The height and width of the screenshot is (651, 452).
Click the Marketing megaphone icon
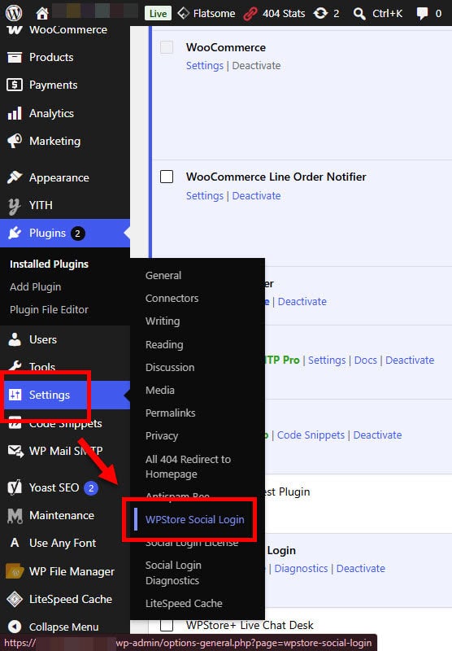point(15,141)
